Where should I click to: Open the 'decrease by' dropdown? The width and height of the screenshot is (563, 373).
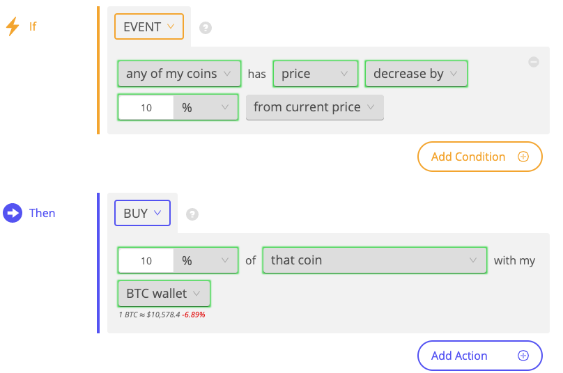pyautogui.click(x=416, y=74)
